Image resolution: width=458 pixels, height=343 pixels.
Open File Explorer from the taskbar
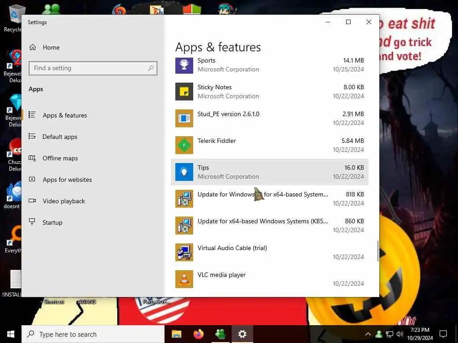tap(176, 334)
